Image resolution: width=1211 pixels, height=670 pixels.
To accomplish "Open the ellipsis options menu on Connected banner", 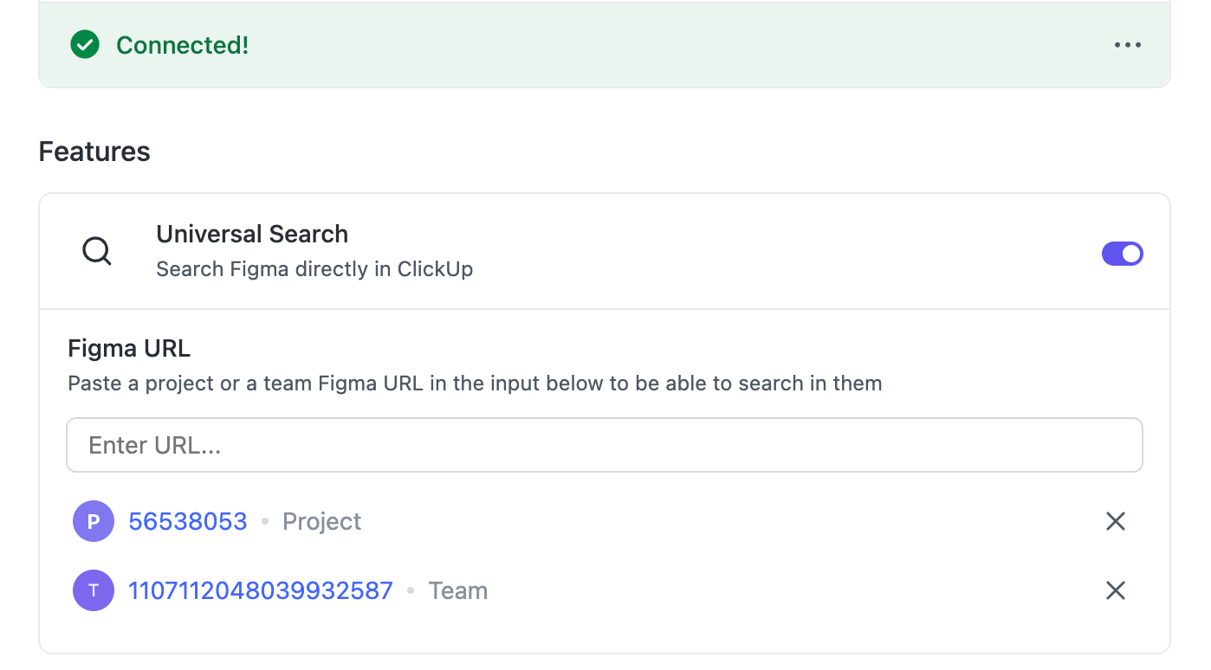I will [x=1127, y=44].
